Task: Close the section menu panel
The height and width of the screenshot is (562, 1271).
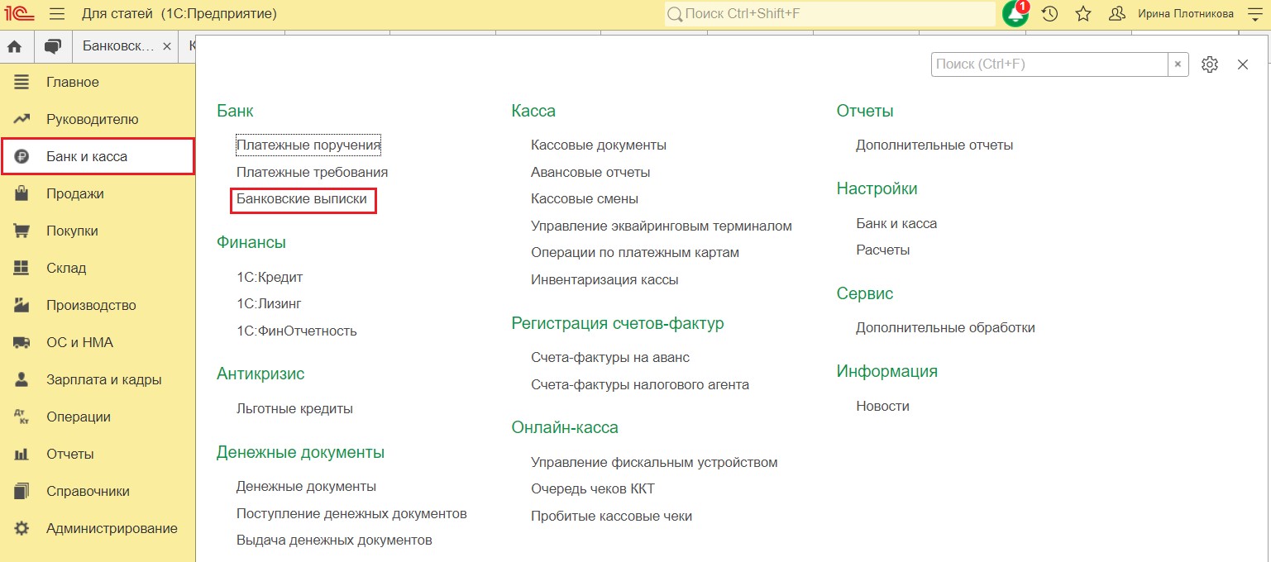Action: coord(1242,64)
